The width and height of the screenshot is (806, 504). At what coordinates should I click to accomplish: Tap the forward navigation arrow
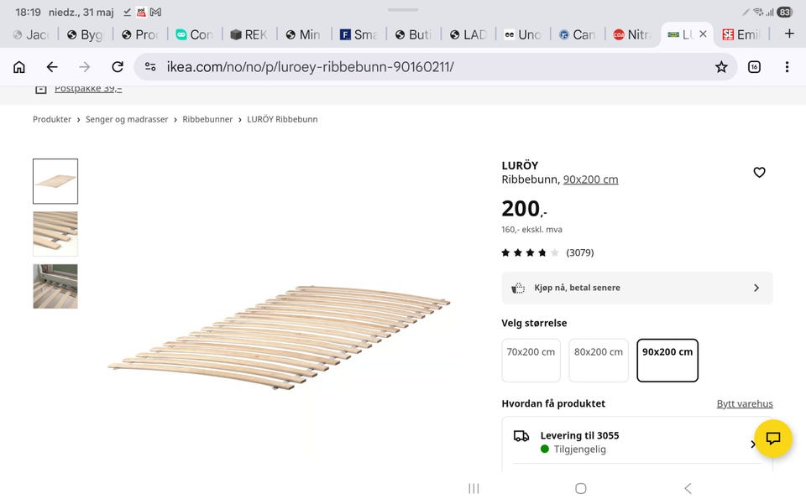pyautogui.click(x=85, y=67)
